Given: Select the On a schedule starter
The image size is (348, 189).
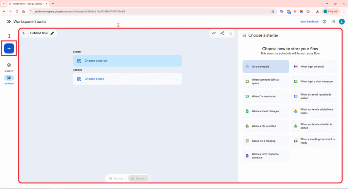Looking at the screenshot, I should (266, 67).
